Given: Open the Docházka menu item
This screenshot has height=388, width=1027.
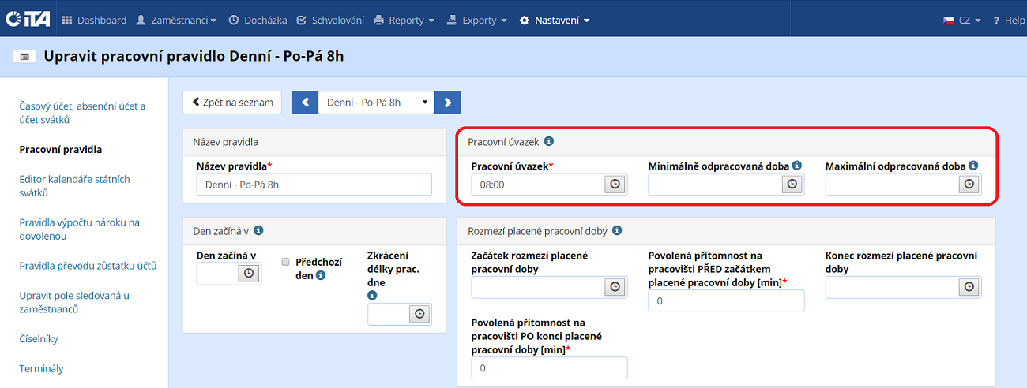Looking at the screenshot, I should pos(256,21).
